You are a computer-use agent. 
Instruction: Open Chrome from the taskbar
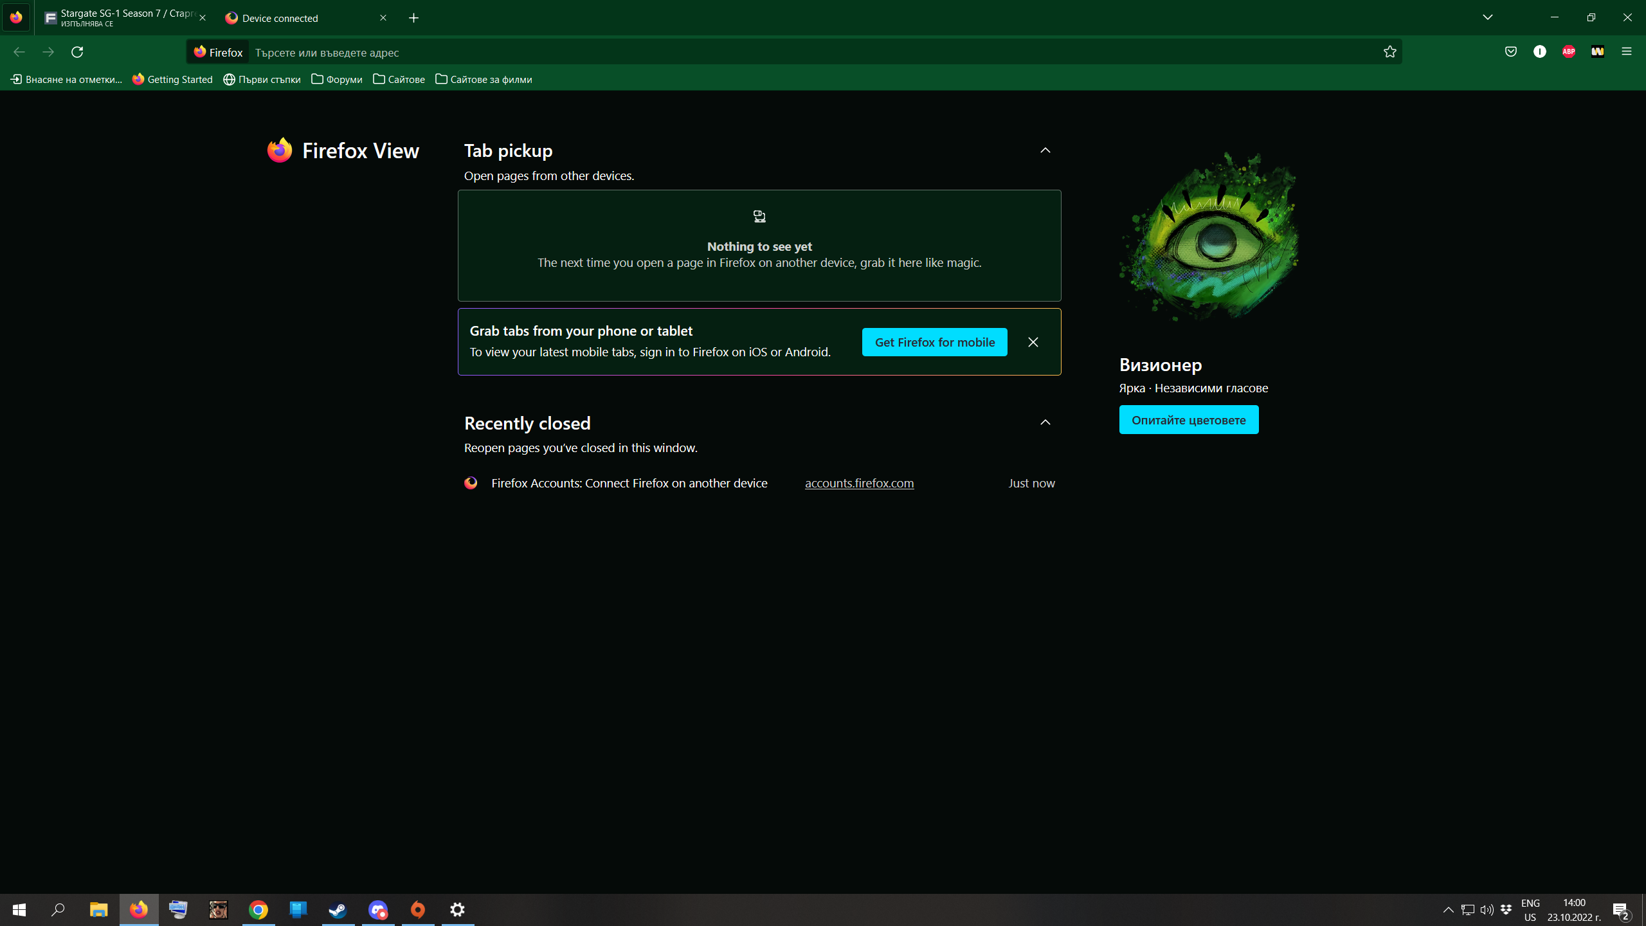pos(258,909)
